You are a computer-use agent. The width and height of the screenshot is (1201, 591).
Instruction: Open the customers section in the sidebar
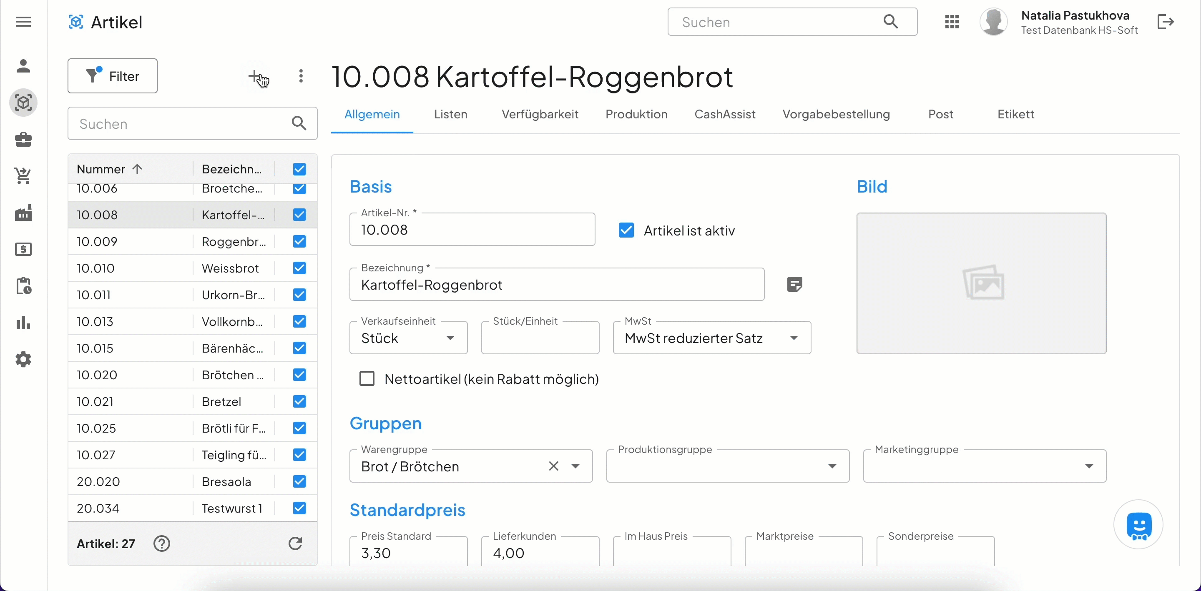(23, 66)
